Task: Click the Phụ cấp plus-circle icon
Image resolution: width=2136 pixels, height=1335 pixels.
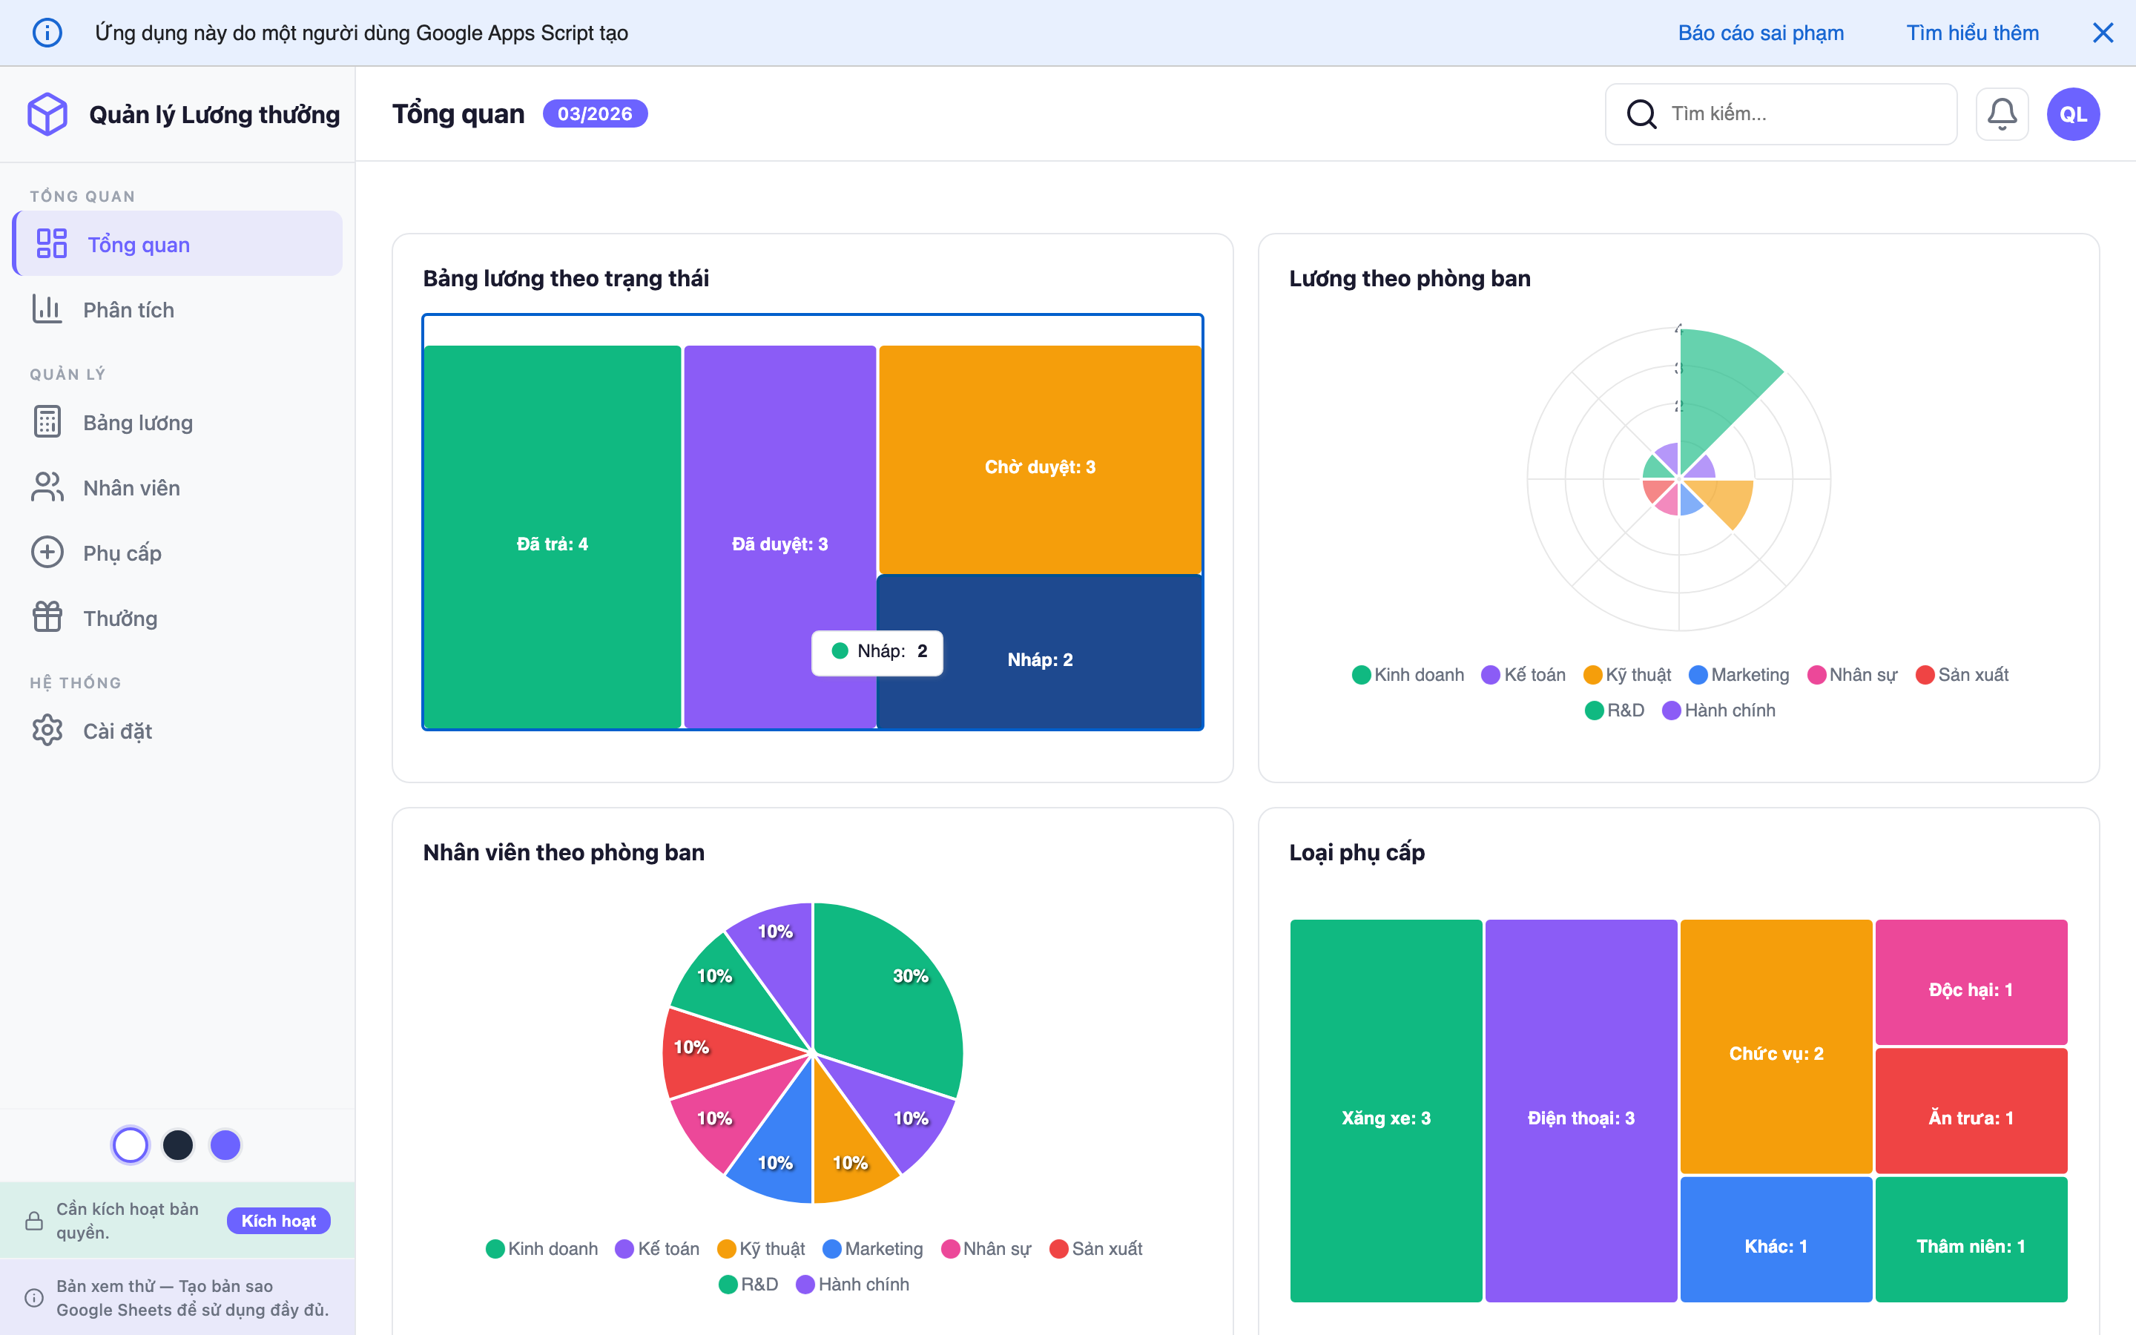Action: point(47,552)
